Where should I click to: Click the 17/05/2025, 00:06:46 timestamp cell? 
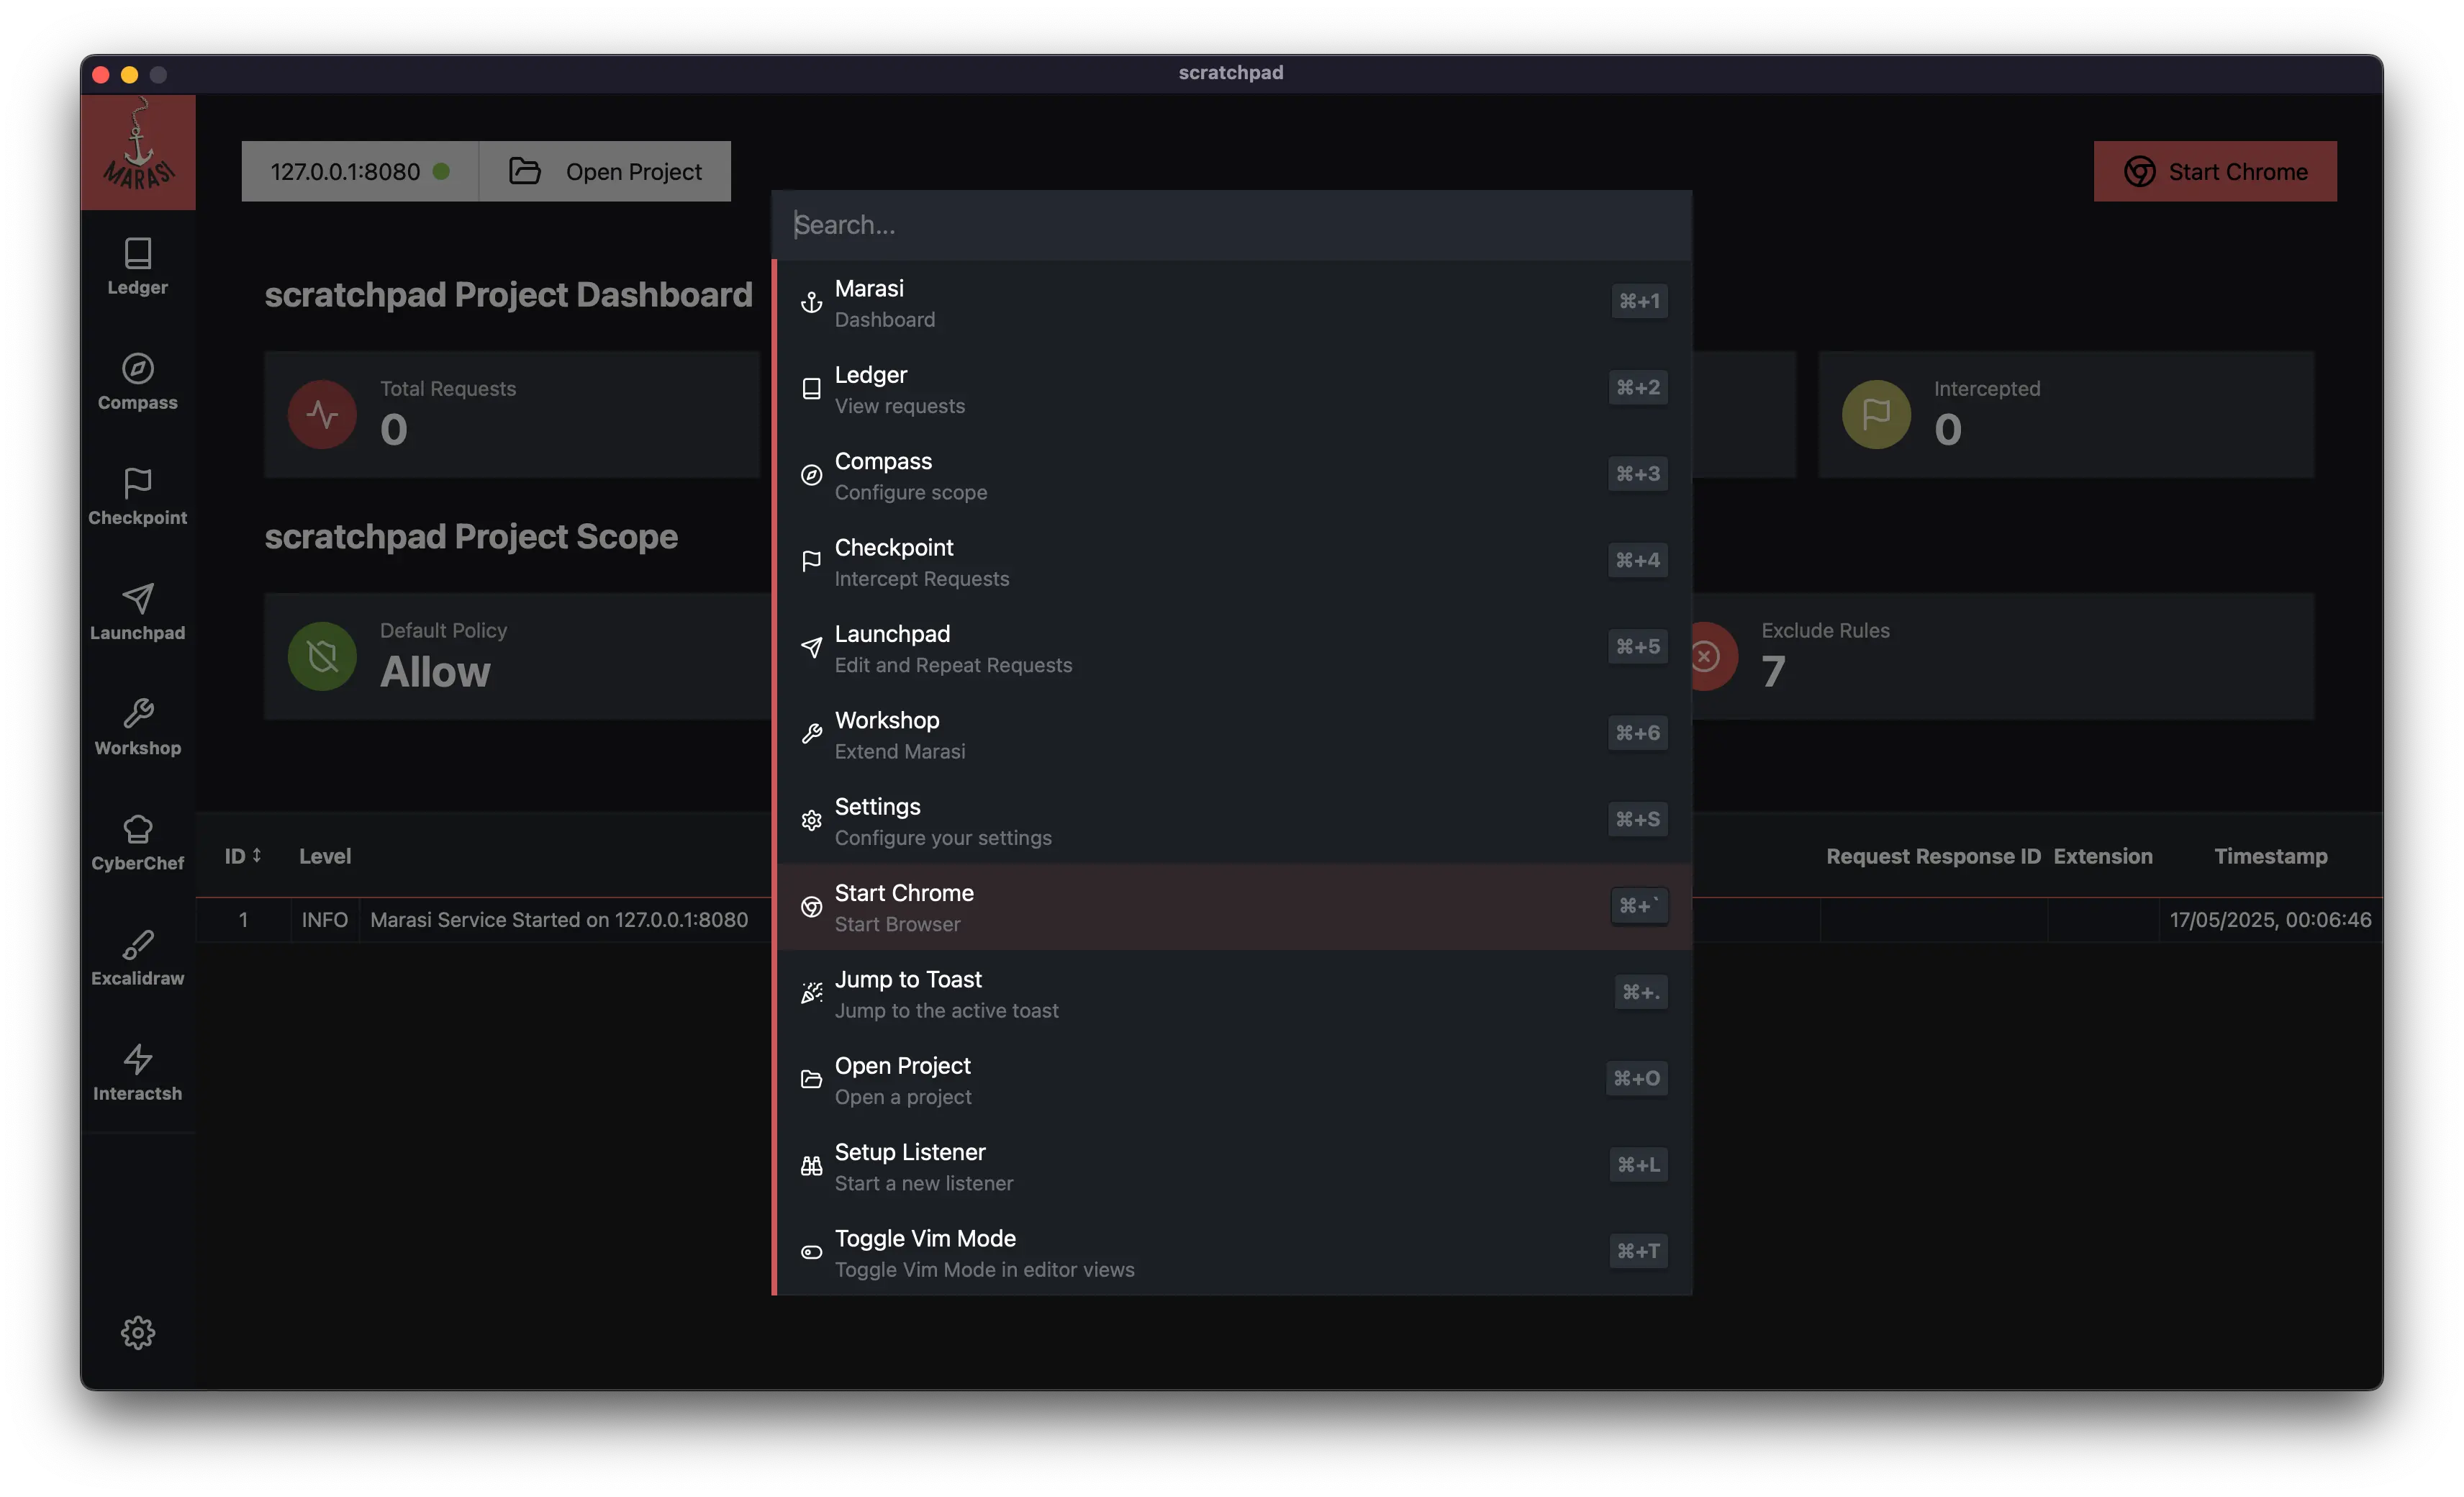[x=2270, y=920]
